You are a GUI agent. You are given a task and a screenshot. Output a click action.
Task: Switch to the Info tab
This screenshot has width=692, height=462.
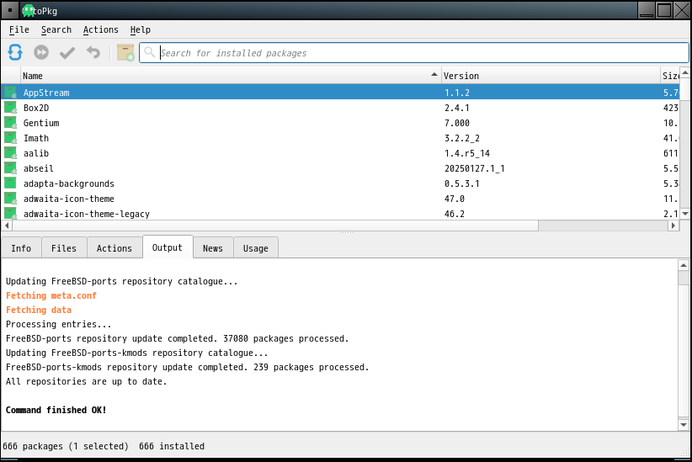pos(21,248)
